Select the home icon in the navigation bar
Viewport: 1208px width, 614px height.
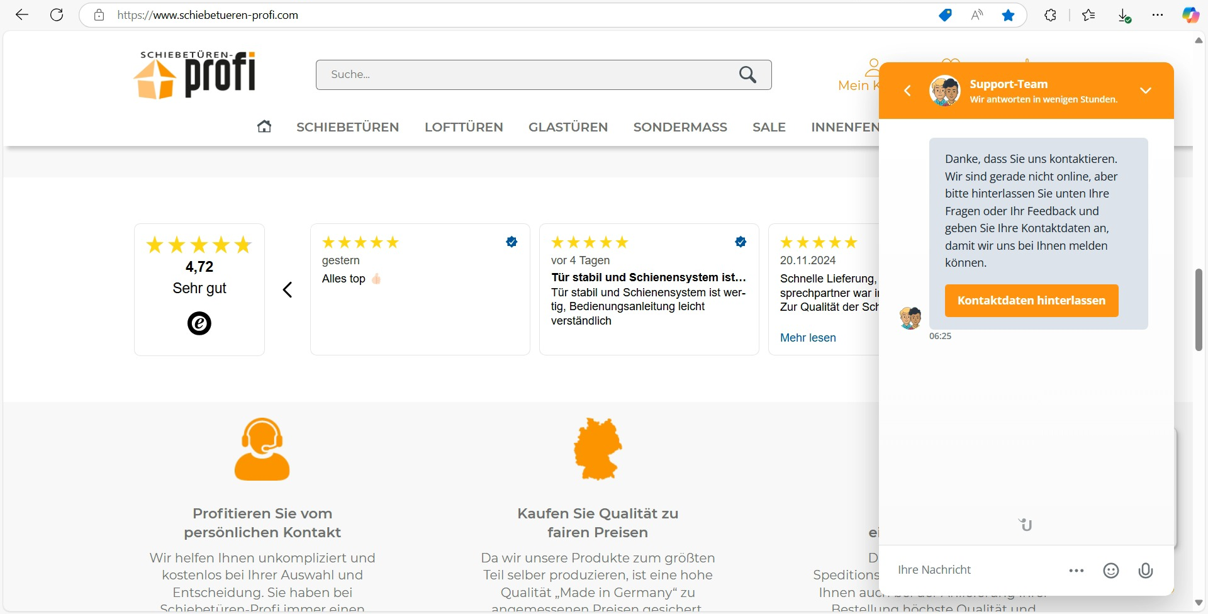click(264, 126)
